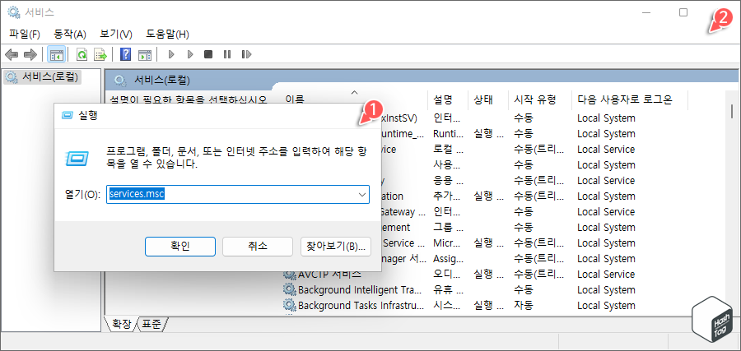This screenshot has width=741, height=351.
Task: Open the 파일(F) menu
Action: point(25,34)
